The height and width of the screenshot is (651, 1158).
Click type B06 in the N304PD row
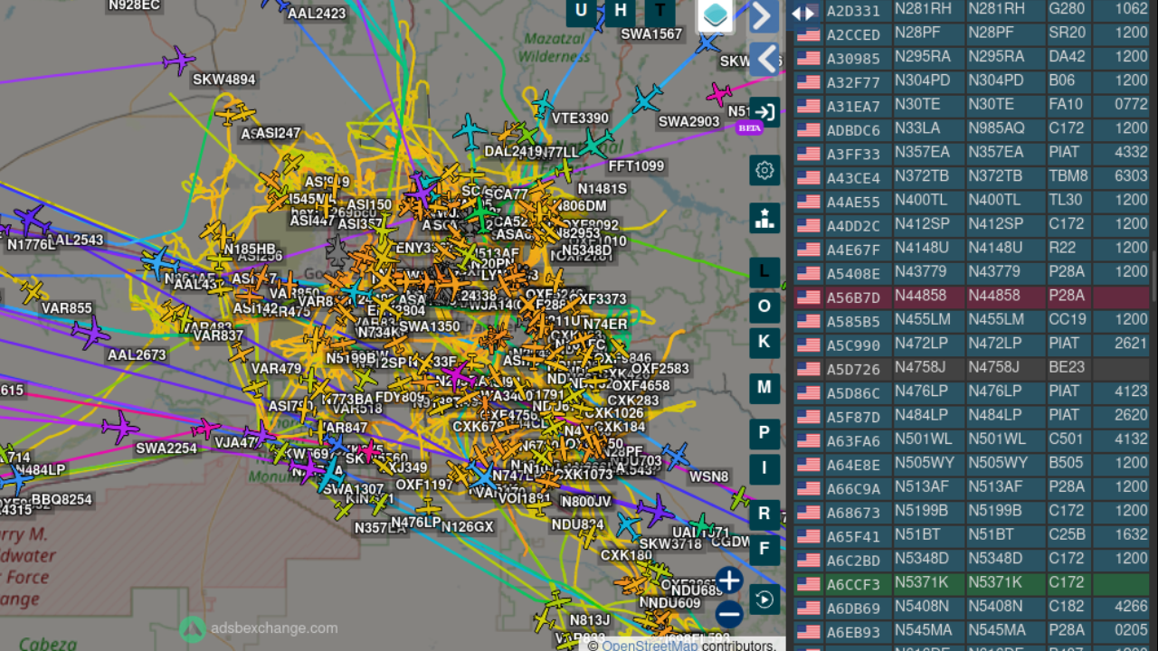click(x=1060, y=81)
